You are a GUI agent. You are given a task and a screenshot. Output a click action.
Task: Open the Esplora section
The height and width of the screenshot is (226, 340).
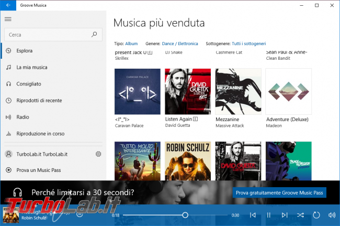(x=53, y=51)
